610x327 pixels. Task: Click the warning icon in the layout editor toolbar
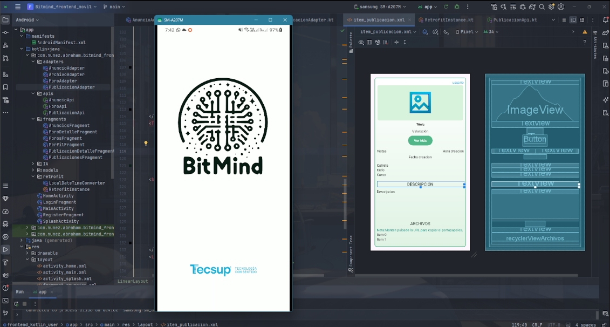585,32
